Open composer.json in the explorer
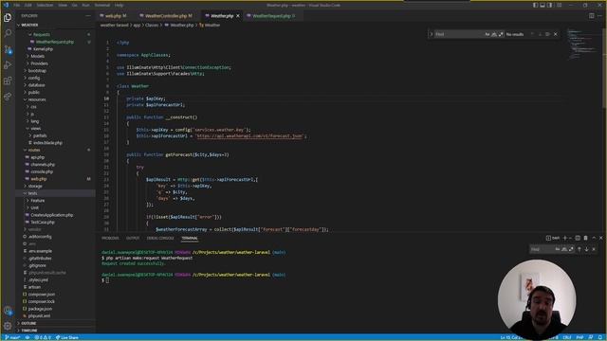Viewport: 607px width, 341px height. (56, 295)
